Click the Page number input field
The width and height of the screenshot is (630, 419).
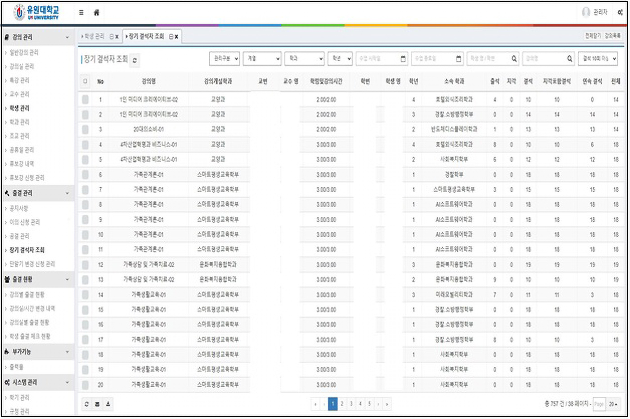598,404
